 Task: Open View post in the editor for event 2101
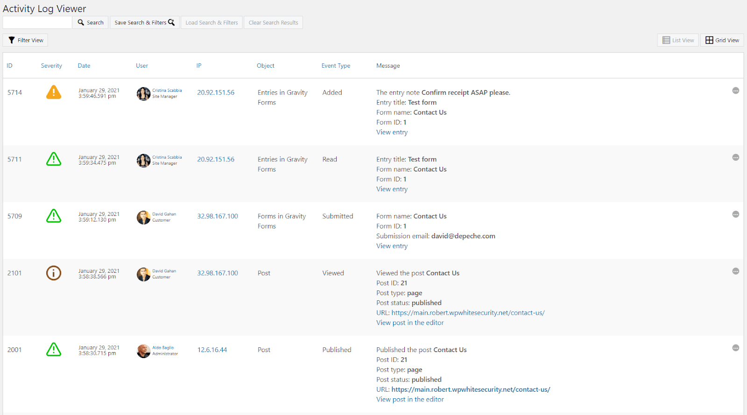(x=410, y=323)
